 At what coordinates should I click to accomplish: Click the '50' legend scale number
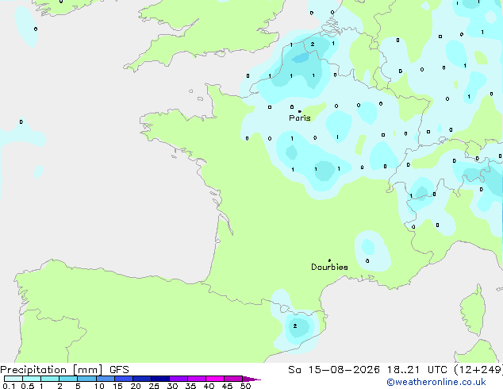pos(245,386)
